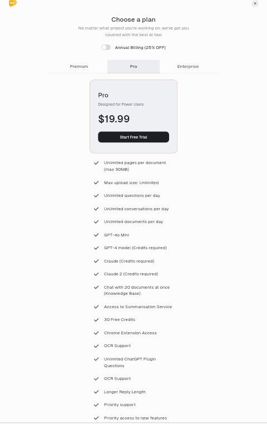Click checkmark beside Access to Summarisation Service
The height and width of the screenshot is (425, 267).
(x=96, y=307)
